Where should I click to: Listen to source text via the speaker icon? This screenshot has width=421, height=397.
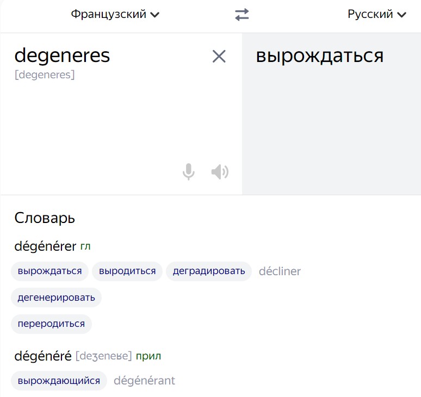coord(220,172)
